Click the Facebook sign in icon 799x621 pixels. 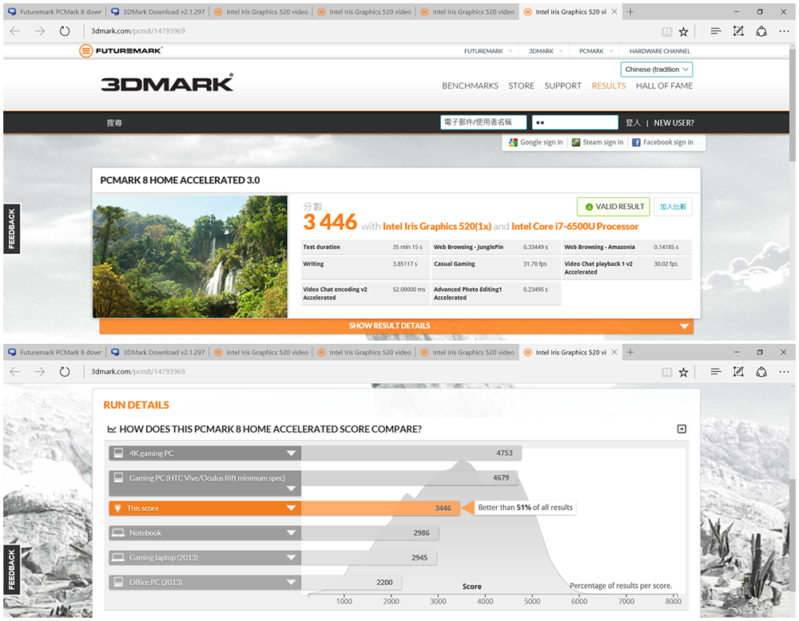(636, 143)
